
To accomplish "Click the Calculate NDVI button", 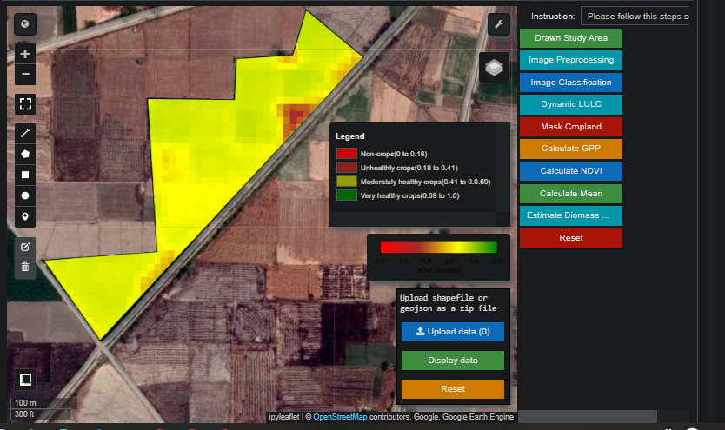I will 571,170.
